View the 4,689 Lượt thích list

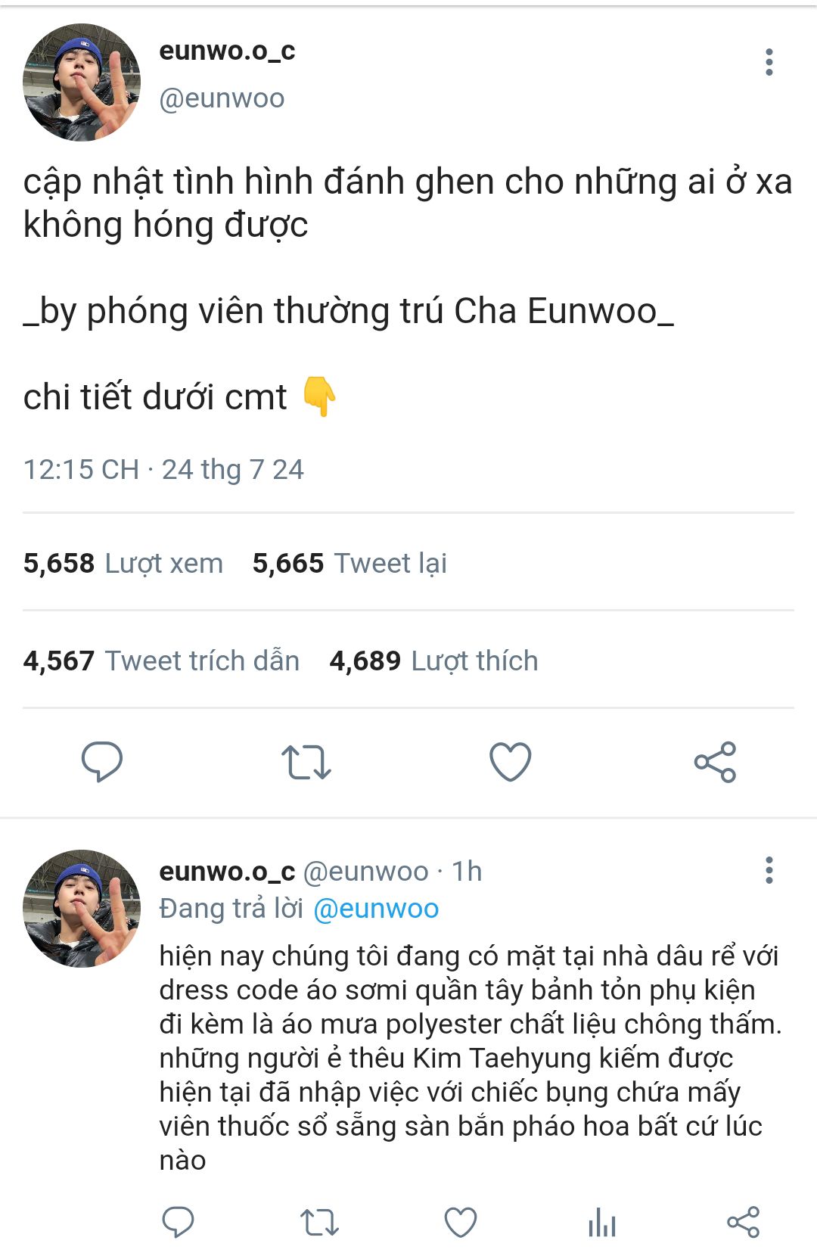pos(433,661)
